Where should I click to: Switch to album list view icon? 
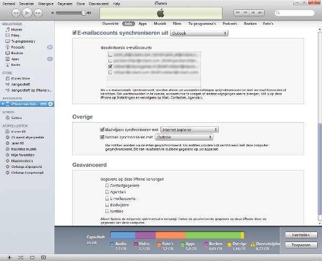[245, 13]
